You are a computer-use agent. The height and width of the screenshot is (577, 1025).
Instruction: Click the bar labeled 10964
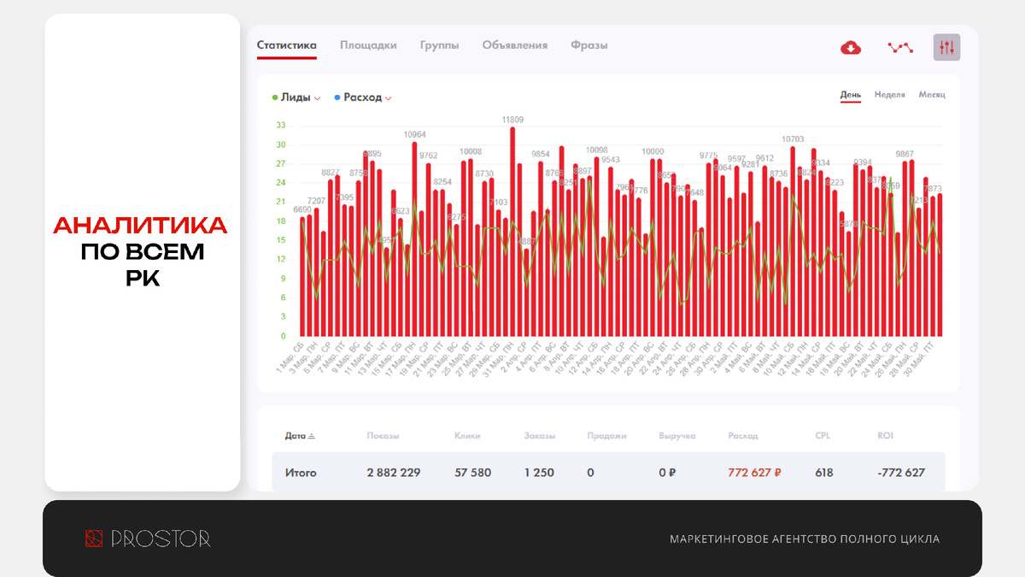415,239
